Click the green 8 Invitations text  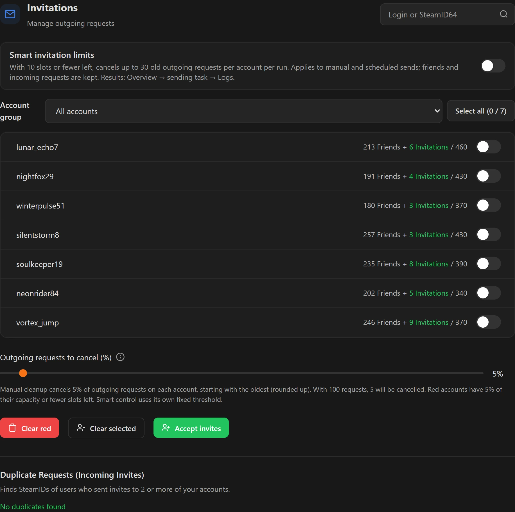point(429,264)
